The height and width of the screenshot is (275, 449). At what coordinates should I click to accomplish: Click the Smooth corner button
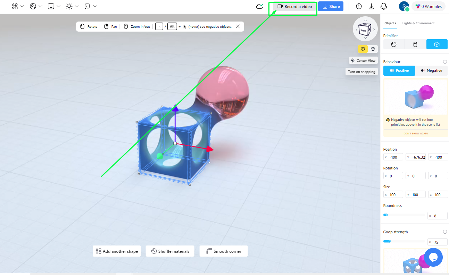coord(224,251)
